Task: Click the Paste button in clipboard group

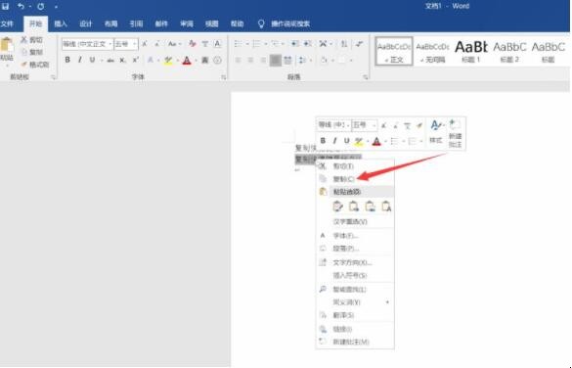Action: point(7,51)
